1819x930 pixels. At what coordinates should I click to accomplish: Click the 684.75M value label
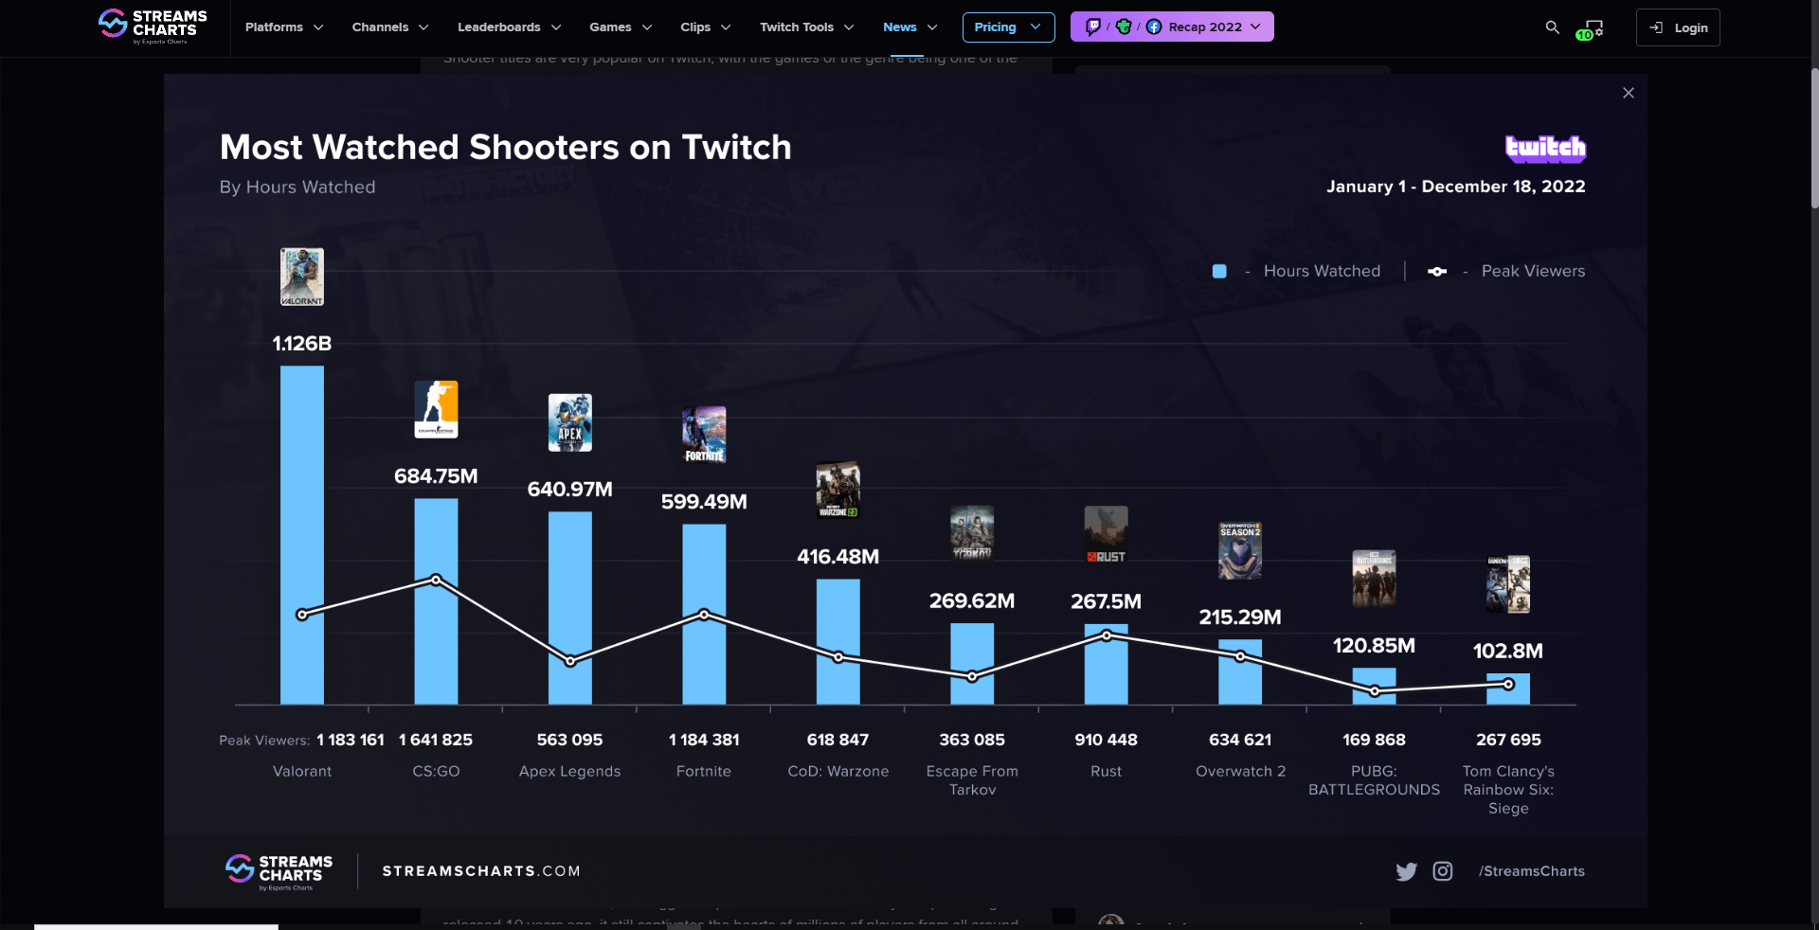(x=436, y=476)
